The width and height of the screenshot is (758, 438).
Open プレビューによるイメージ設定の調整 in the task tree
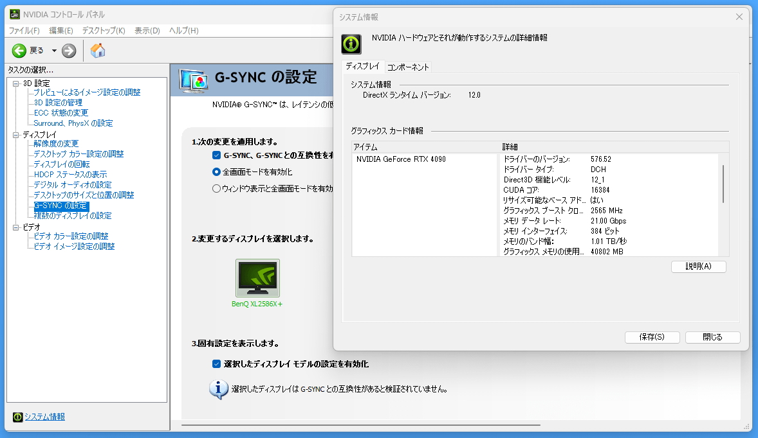(87, 92)
